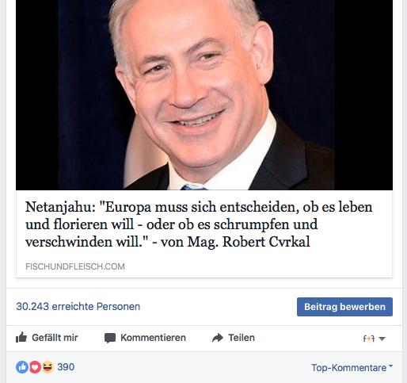
Task: Open the article headline starting with Netanjahu
Action: tap(199, 224)
